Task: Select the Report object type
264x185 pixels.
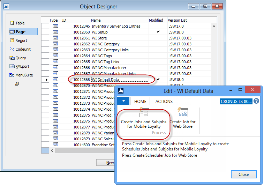Action: pos(21,40)
